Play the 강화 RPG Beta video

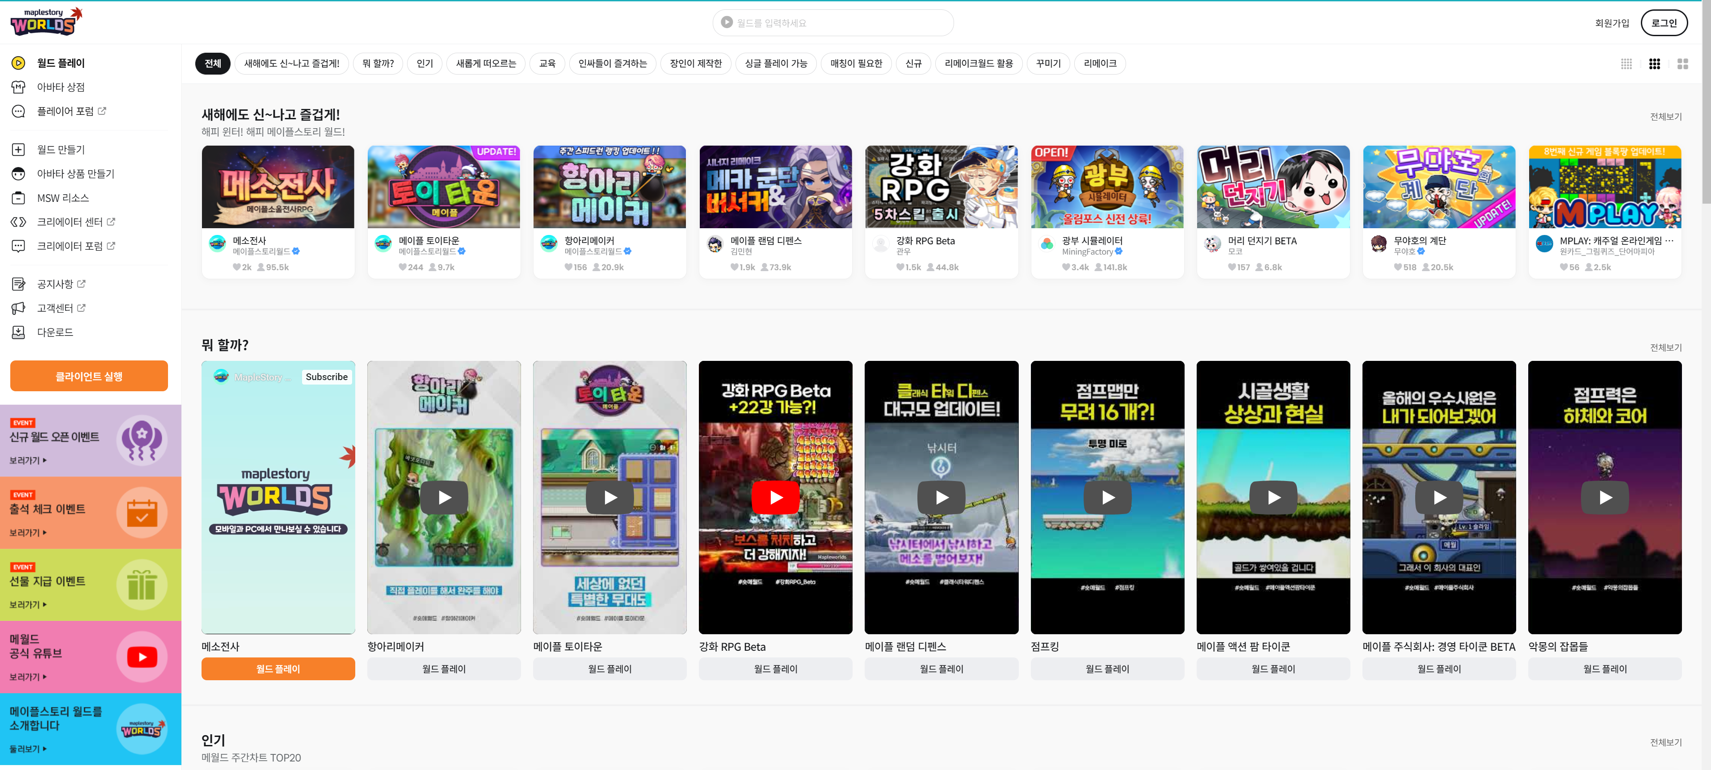tap(775, 497)
